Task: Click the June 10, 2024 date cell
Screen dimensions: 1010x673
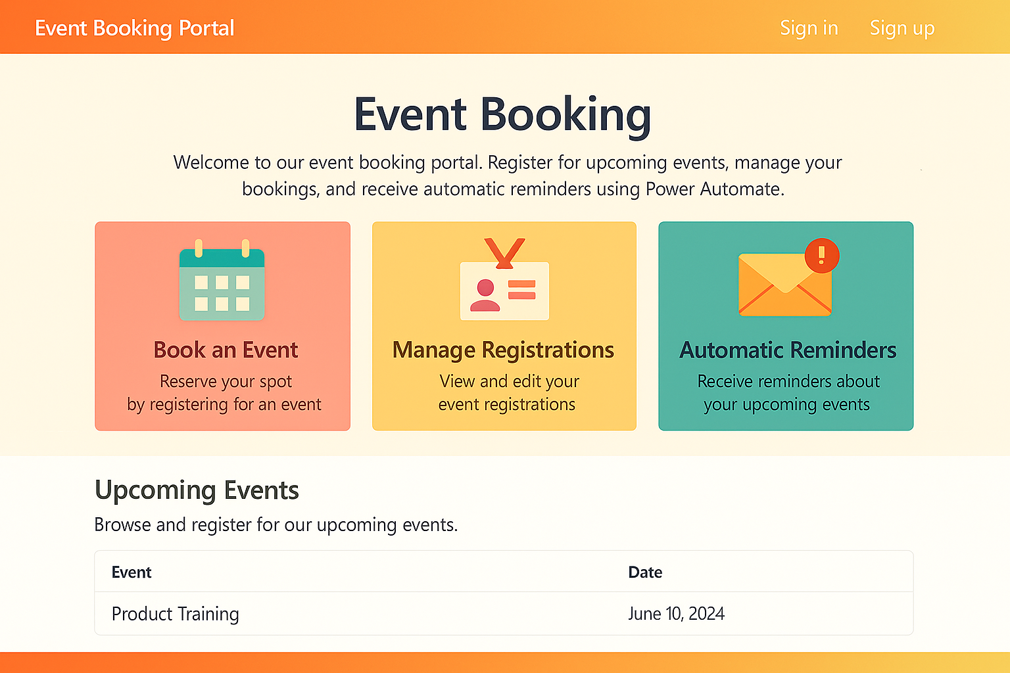Action: click(676, 614)
